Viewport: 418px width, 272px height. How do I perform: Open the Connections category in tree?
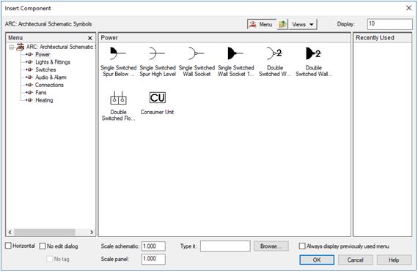tap(49, 85)
